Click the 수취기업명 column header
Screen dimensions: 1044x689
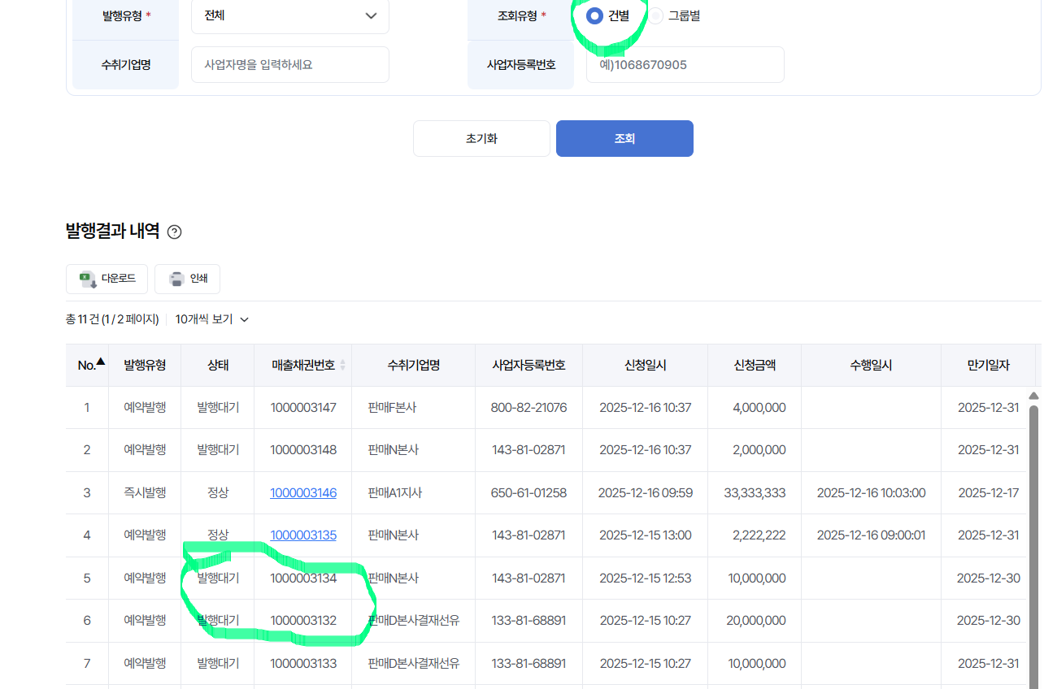[x=414, y=365]
